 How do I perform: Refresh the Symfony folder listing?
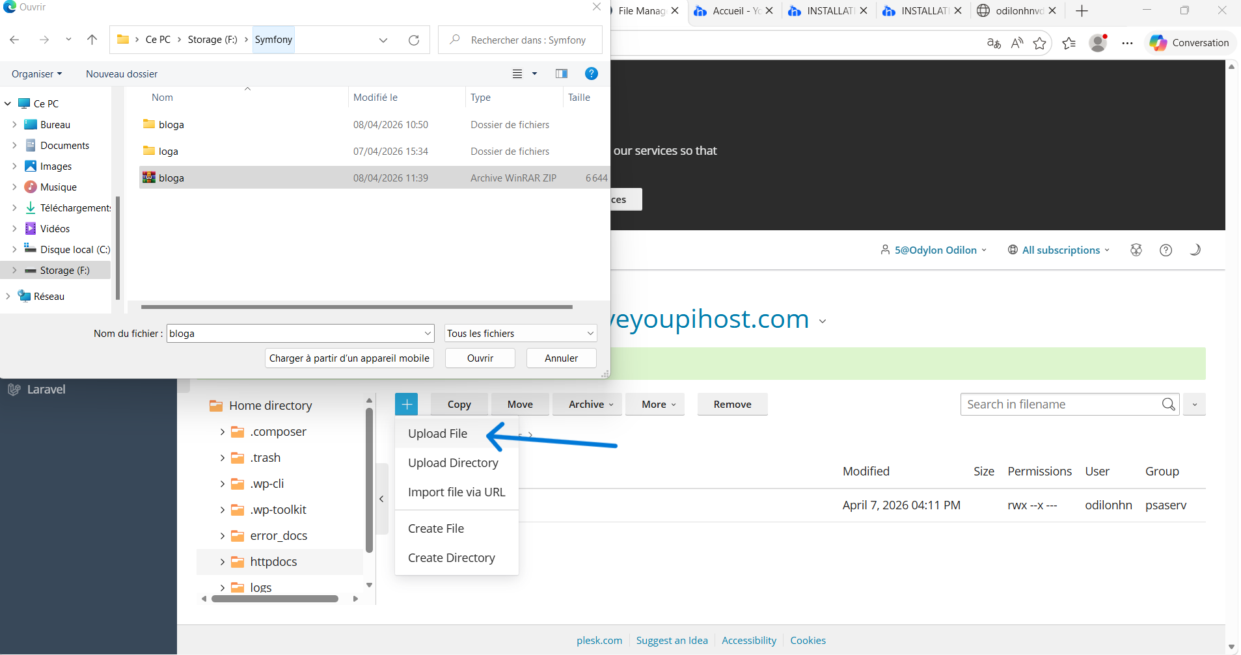tap(414, 40)
